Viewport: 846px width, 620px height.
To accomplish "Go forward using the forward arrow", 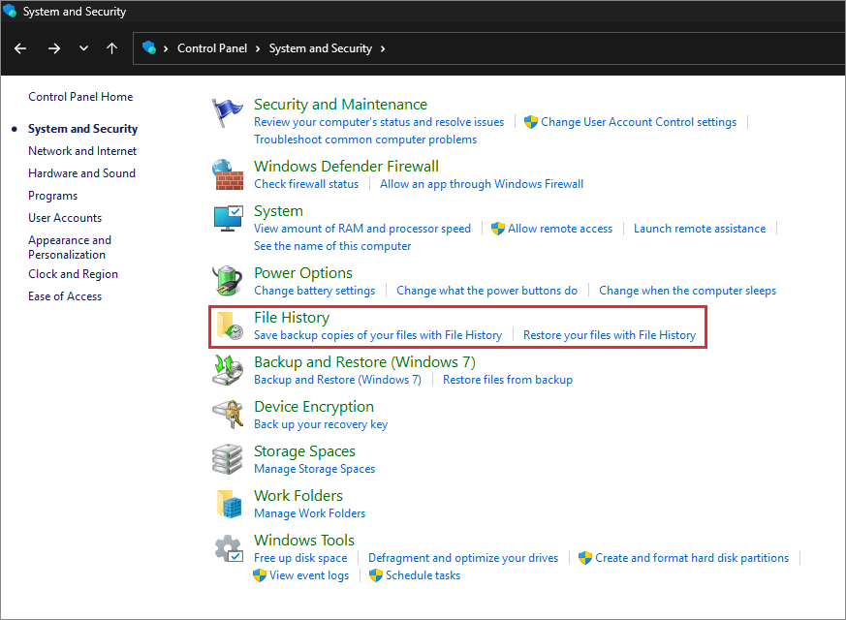I will pyautogui.click(x=54, y=48).
